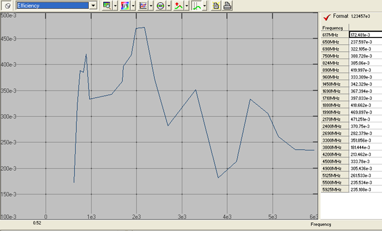Click the 322.105e-3 cell
This screenshot has height=231, width=382.
[x=365, y=49]
